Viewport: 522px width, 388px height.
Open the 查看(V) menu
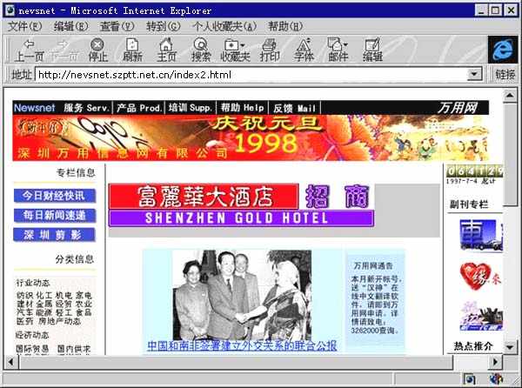click(117, 27)
